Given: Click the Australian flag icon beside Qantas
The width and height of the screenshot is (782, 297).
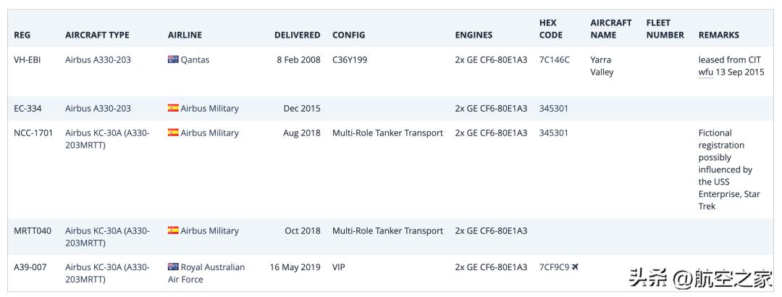Looking at the screenshot, I should [173, 60].
